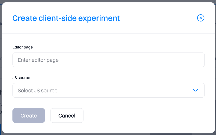The width and height of the screenshot is (216, 135).
Task: Click the 'Enter editor page' placeholder text
Action: (x=38, y=60)
